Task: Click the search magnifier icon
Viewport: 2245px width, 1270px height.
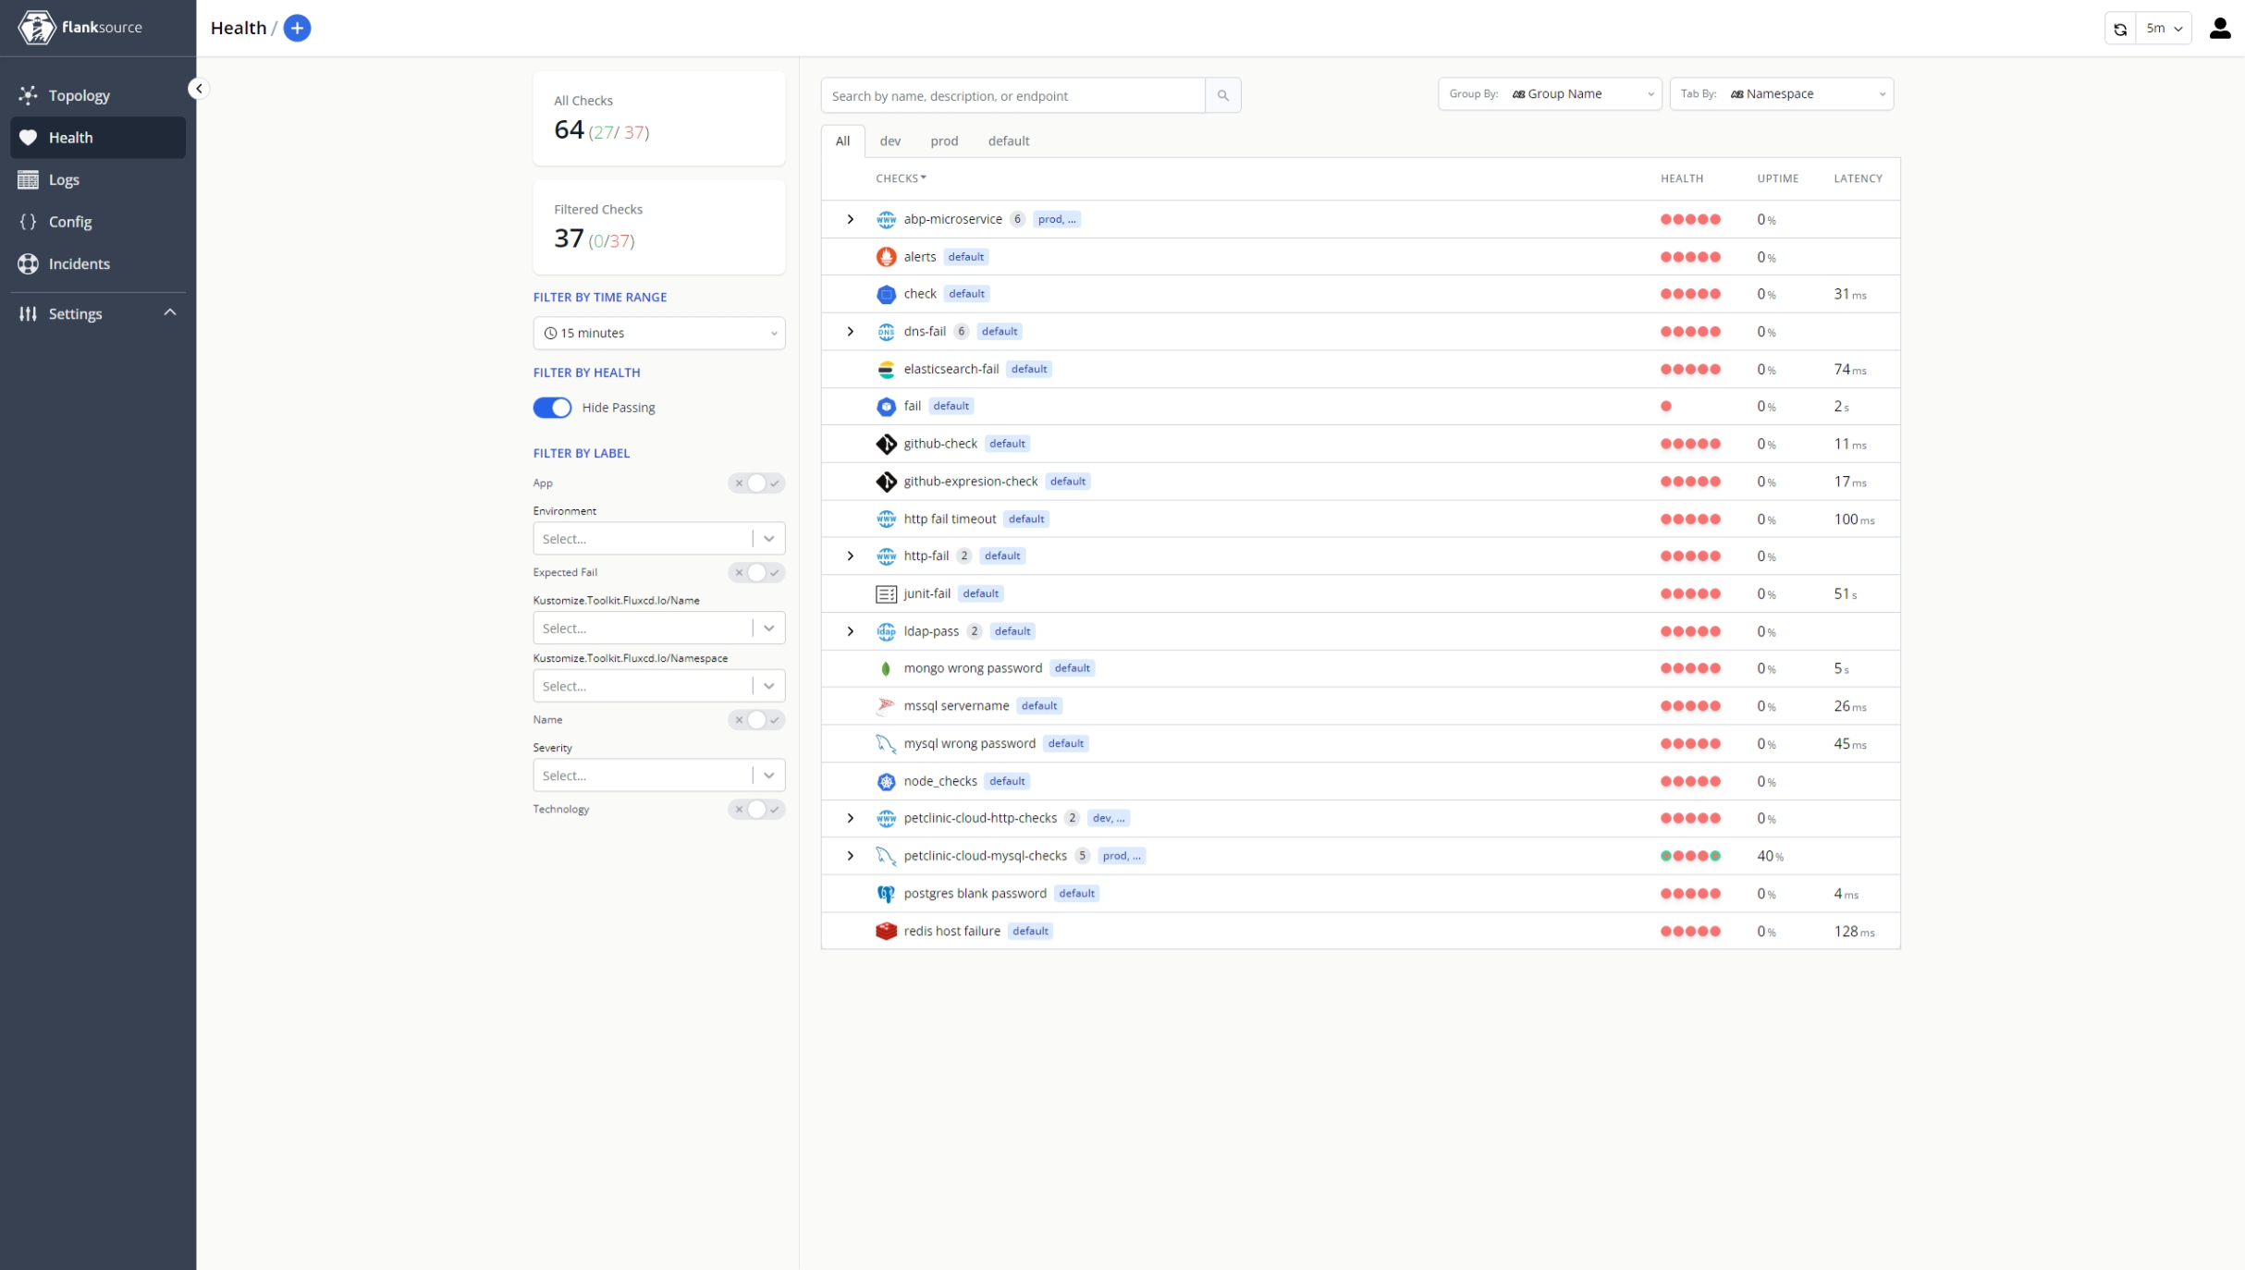Action: 1223,95
